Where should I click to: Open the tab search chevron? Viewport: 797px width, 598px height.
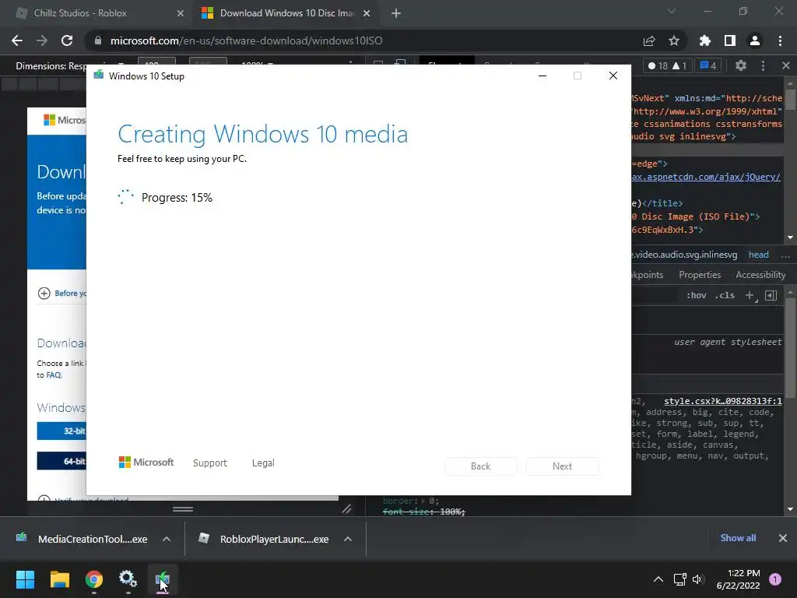coord(672,11)
